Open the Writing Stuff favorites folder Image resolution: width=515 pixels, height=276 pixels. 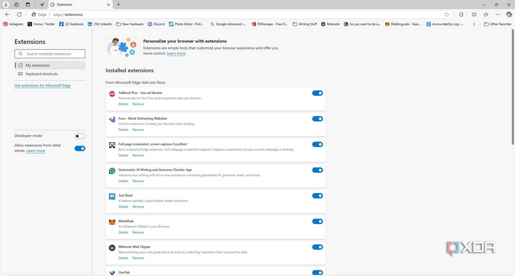(x=305, y=24)
